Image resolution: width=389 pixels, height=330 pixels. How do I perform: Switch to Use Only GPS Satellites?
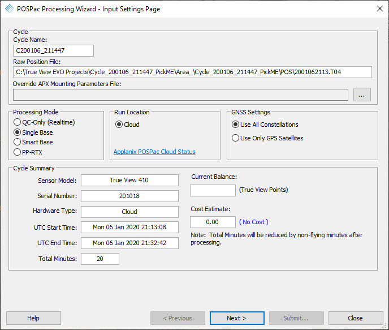coord(267,138)
